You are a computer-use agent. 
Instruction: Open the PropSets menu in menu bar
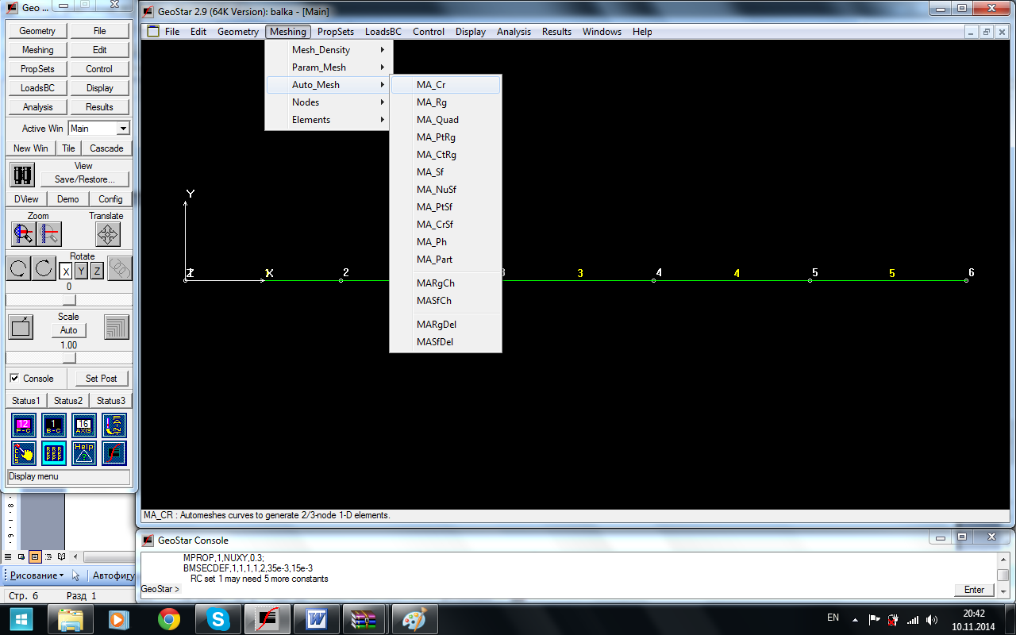336,32
